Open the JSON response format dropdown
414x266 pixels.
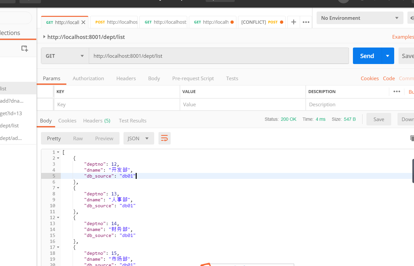click(139, 138)
